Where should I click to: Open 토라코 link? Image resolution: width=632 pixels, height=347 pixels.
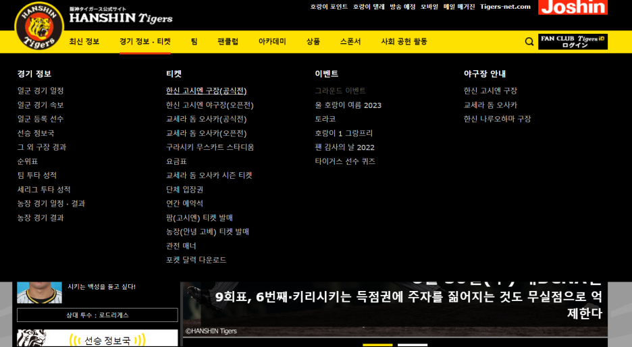coord(325,119)
